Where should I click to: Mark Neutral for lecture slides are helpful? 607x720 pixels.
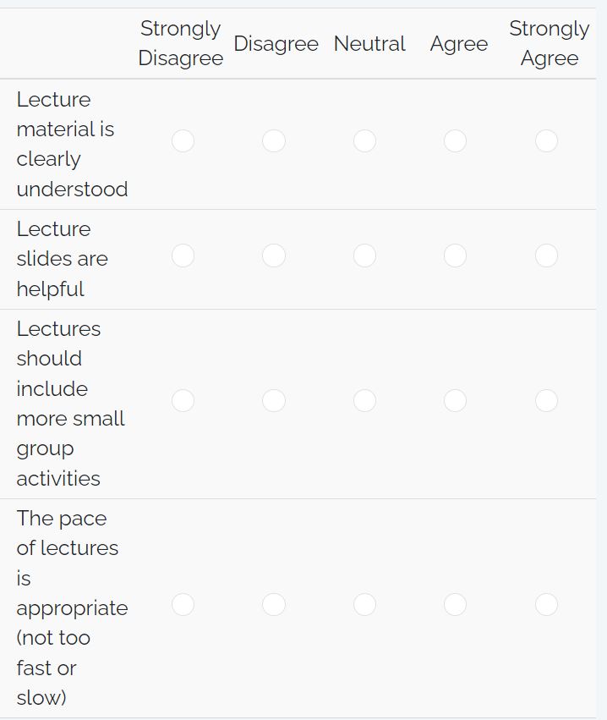[x=364, y=256]
